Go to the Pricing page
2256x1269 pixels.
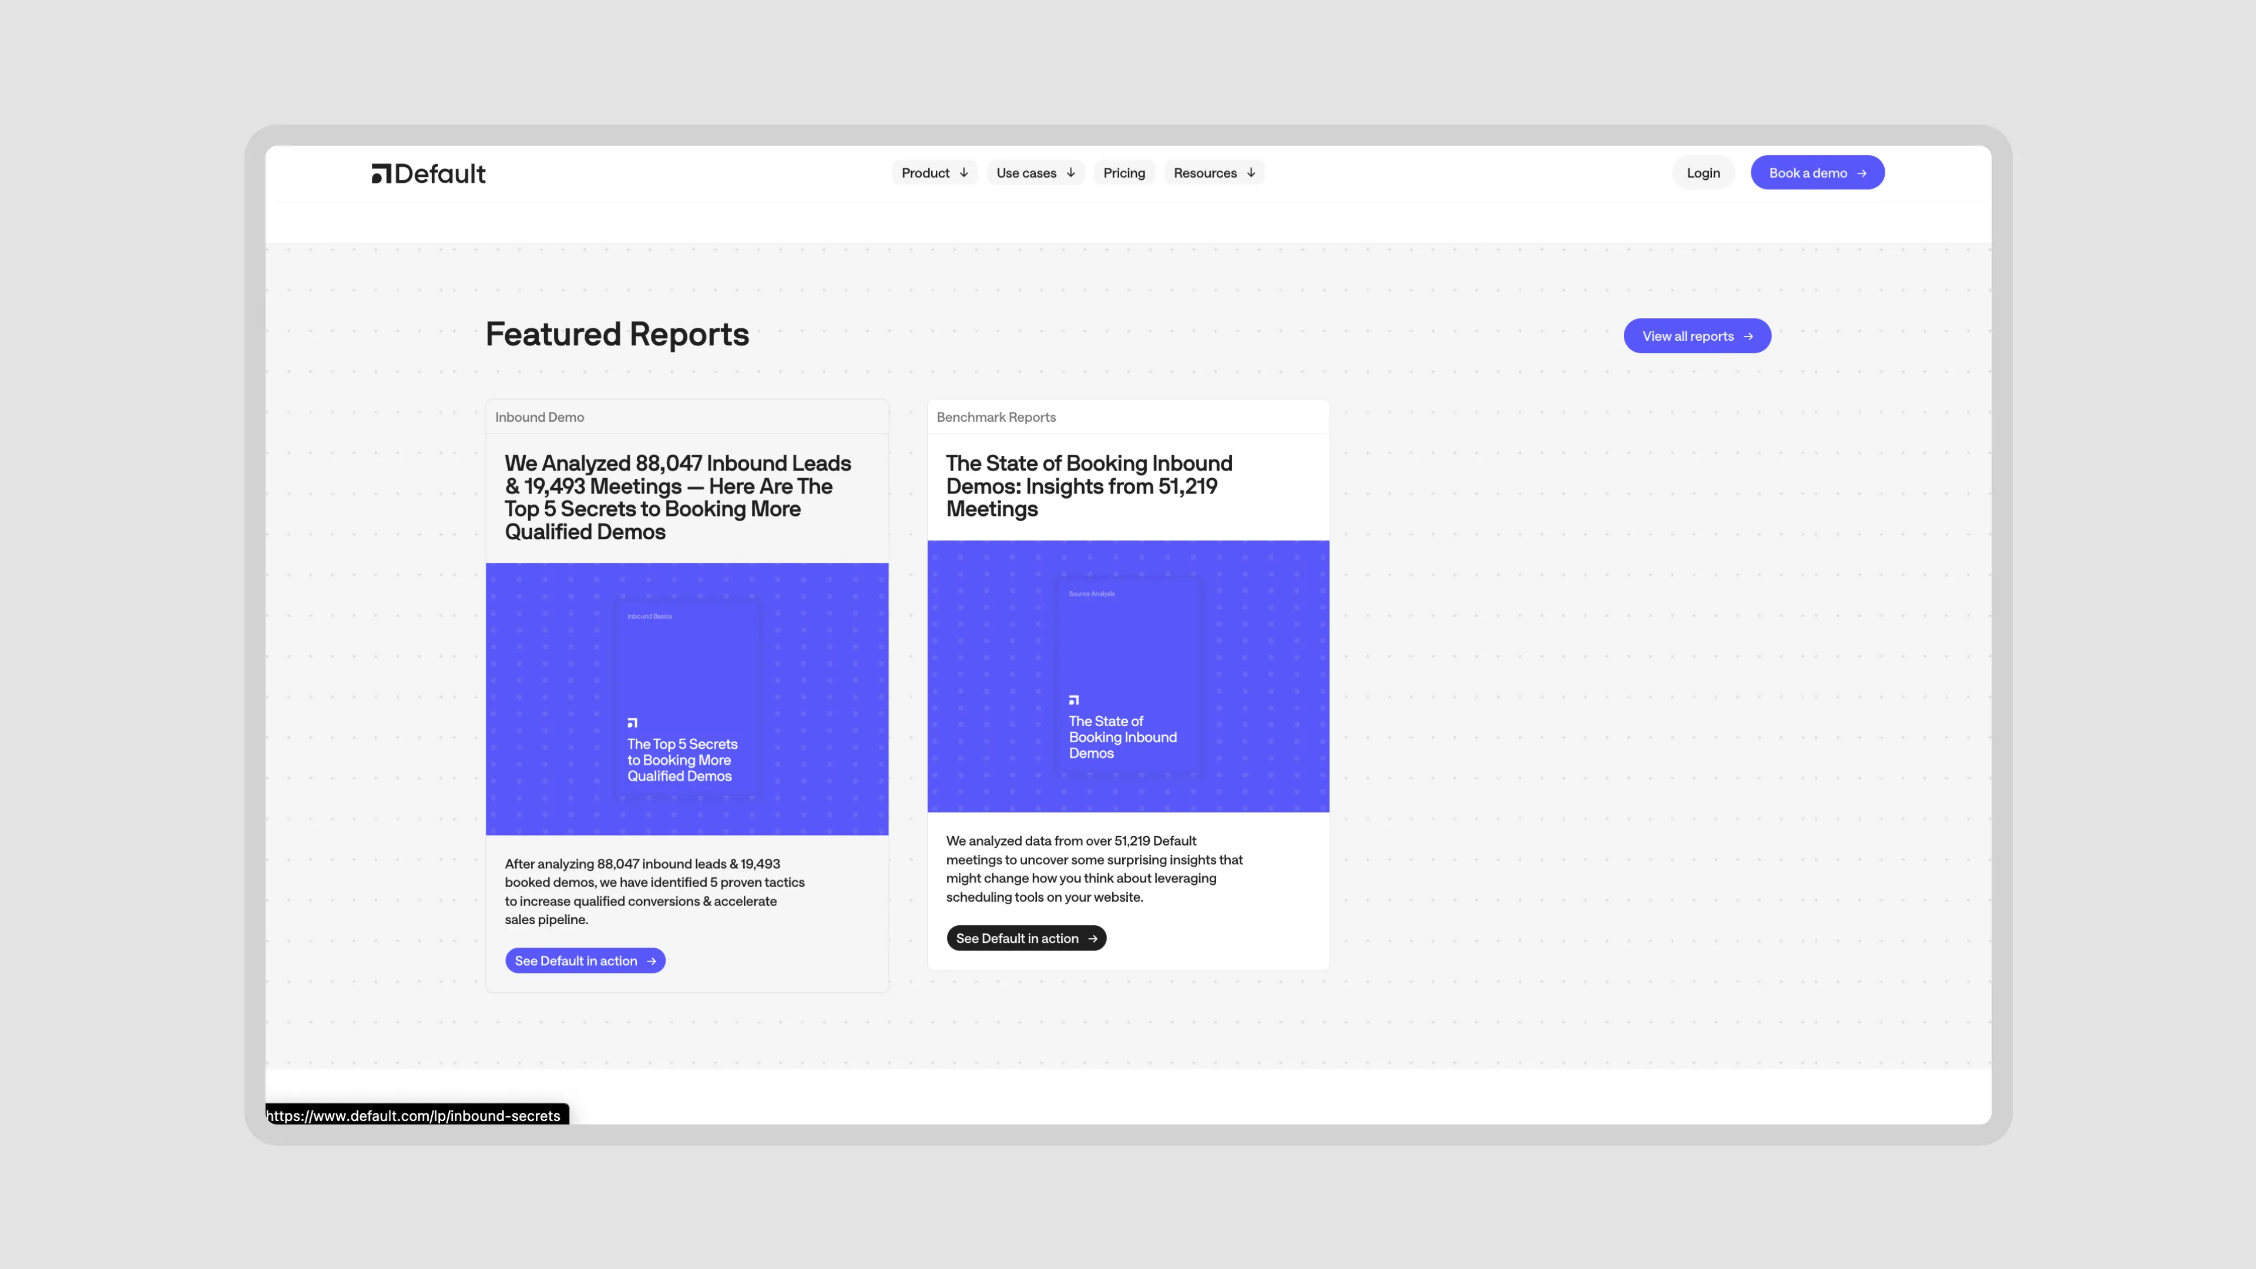pyautogui.click(x=1124, y=173)
